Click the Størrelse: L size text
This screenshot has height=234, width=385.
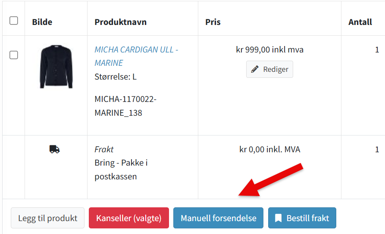[116, 77]
